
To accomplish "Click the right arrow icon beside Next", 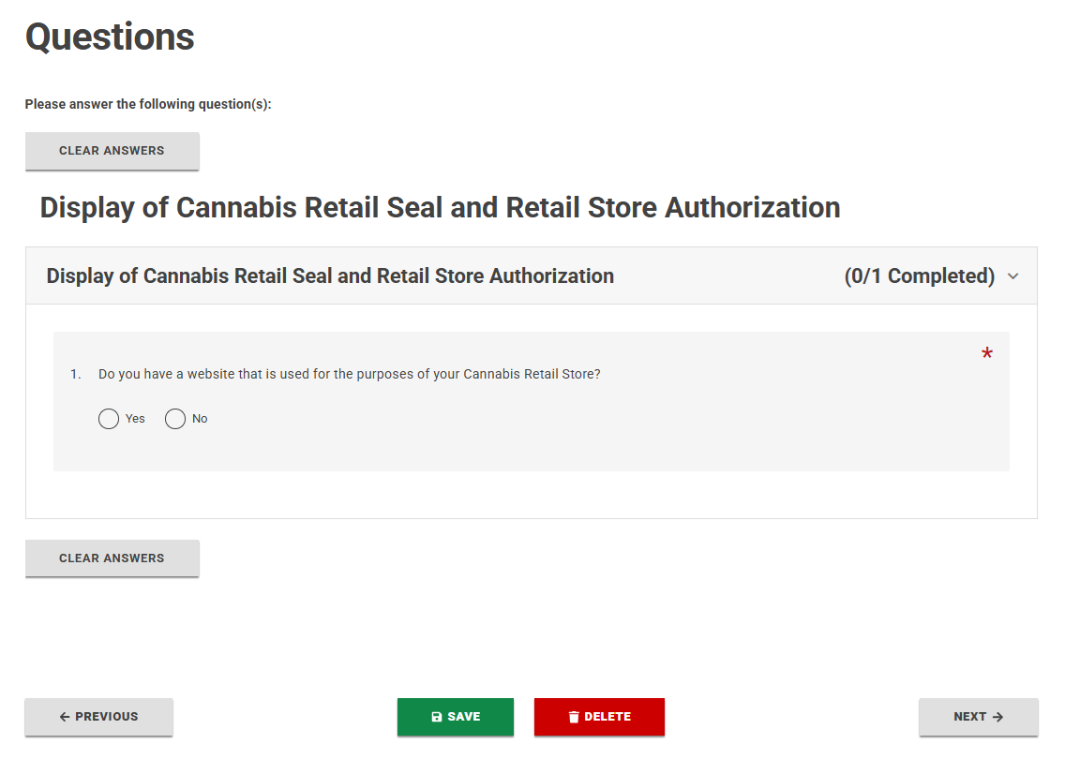I will pyautogui.click(x=997, y=717).
